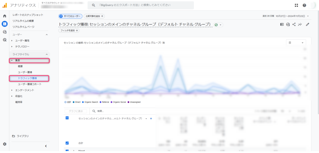Click the green check data status icon
Viewport: 319px width, 153px height.
(216, 25)
